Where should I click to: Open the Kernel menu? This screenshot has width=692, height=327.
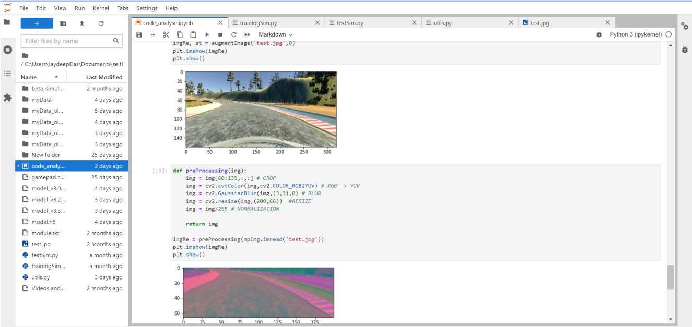101,8
